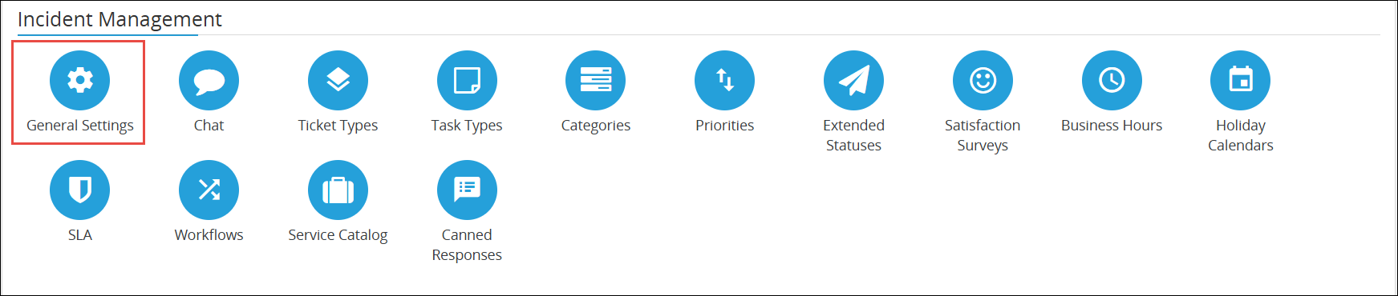
Task: Open the Task Types note icon
Action: coord(467,80)
